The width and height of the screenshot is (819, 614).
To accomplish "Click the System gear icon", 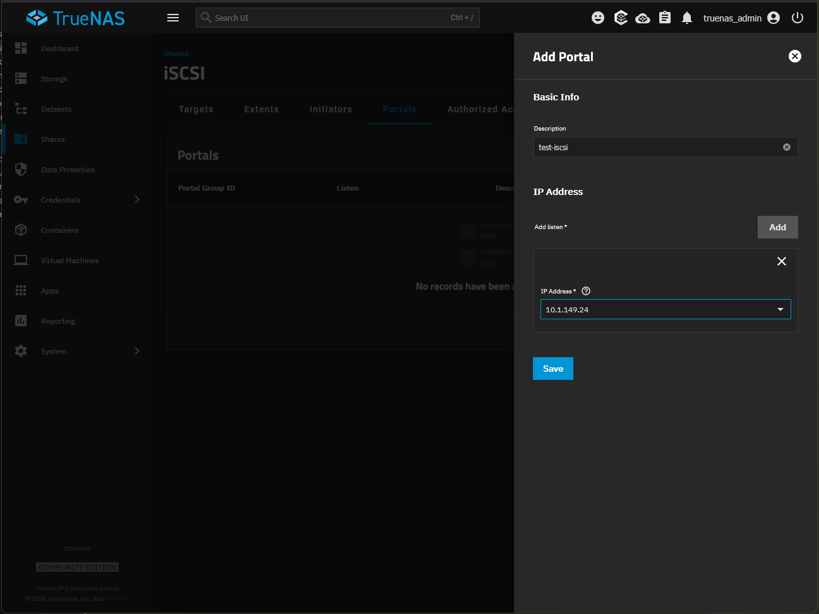I will [21, 351].
